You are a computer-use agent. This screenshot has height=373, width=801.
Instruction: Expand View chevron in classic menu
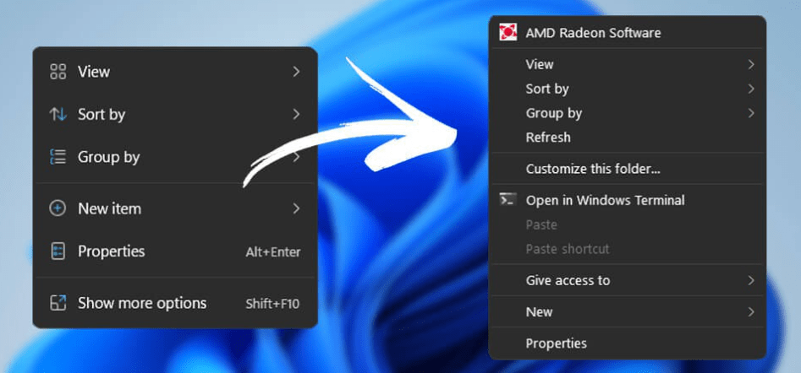coord(751,64)
